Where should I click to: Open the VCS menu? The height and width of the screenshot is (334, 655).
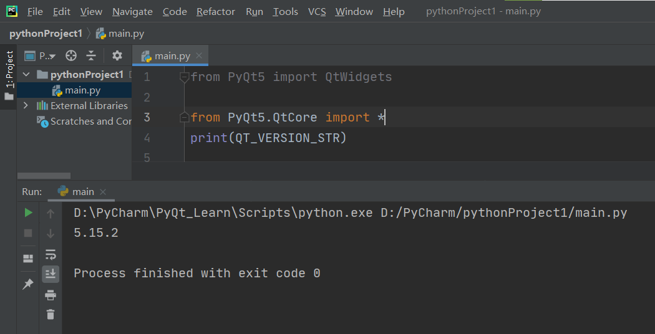pos(317,12)
